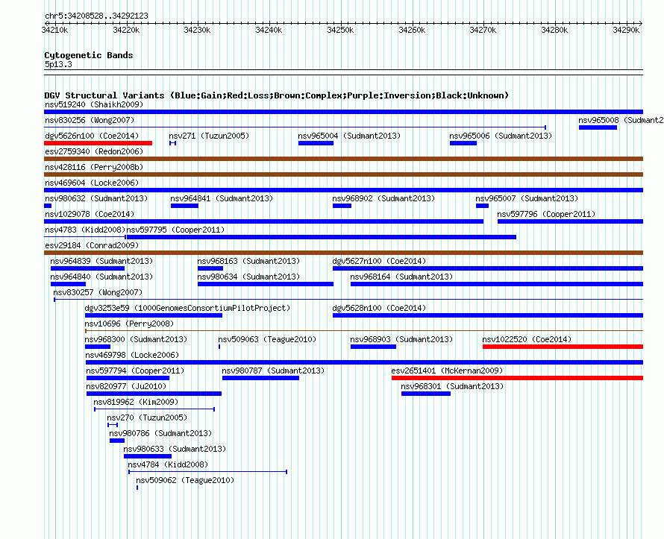Image resolution: width=664 pixels, height=539 pixels.
Task: Open nsv968903 (Sudmant2013) label
Action: (401, 339)
